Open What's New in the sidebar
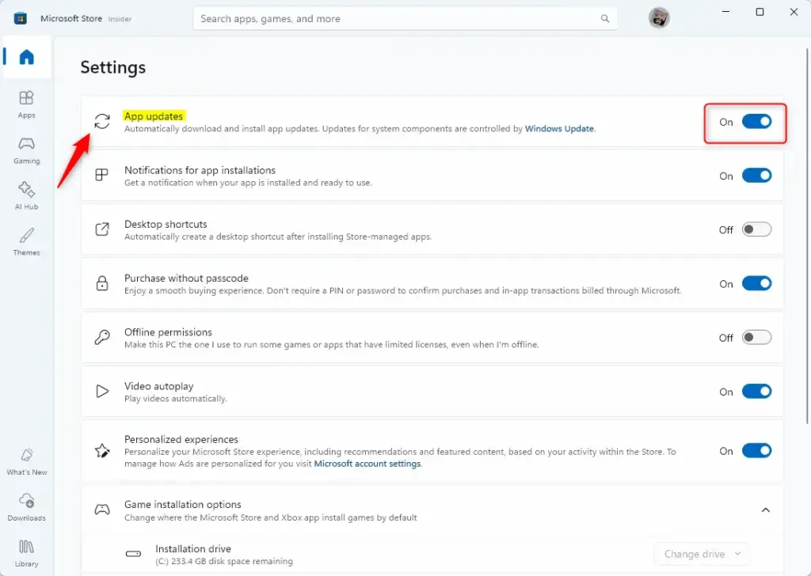The width and height of the screenshot is (811, 576). [26, 461]
